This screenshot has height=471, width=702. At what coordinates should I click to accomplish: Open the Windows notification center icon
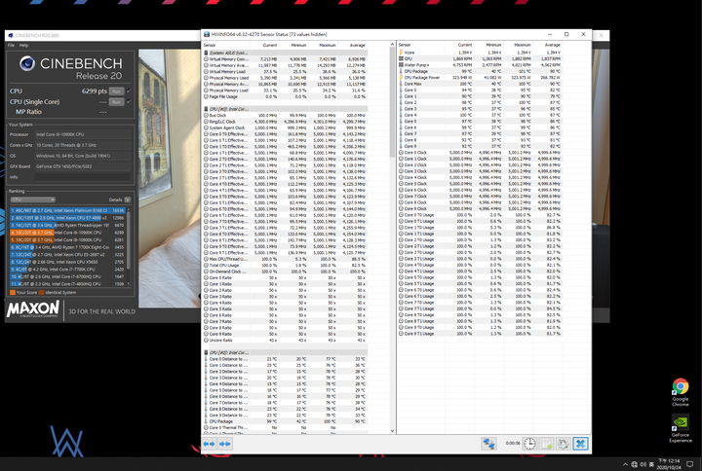pyautogui.click(x=690, y=465)
